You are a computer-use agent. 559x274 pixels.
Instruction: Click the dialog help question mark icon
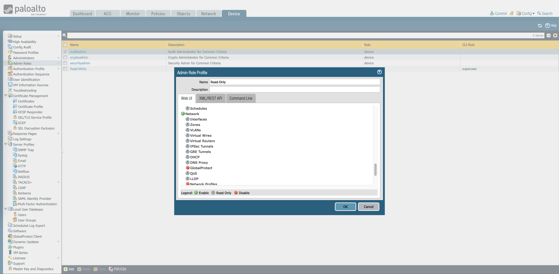tap(379, 72)
